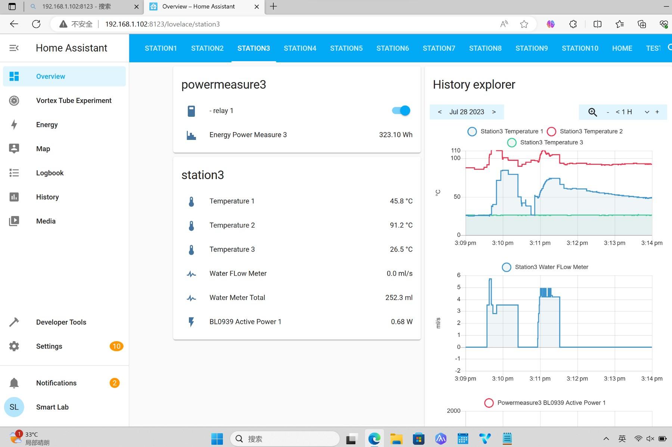Viewport: 672px width, 447px height.
Task: Bookmark page with the favorites star icon
Action: 524,24
